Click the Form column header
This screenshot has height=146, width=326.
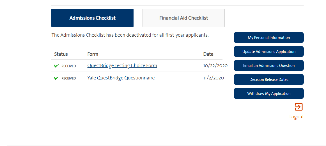93,54
